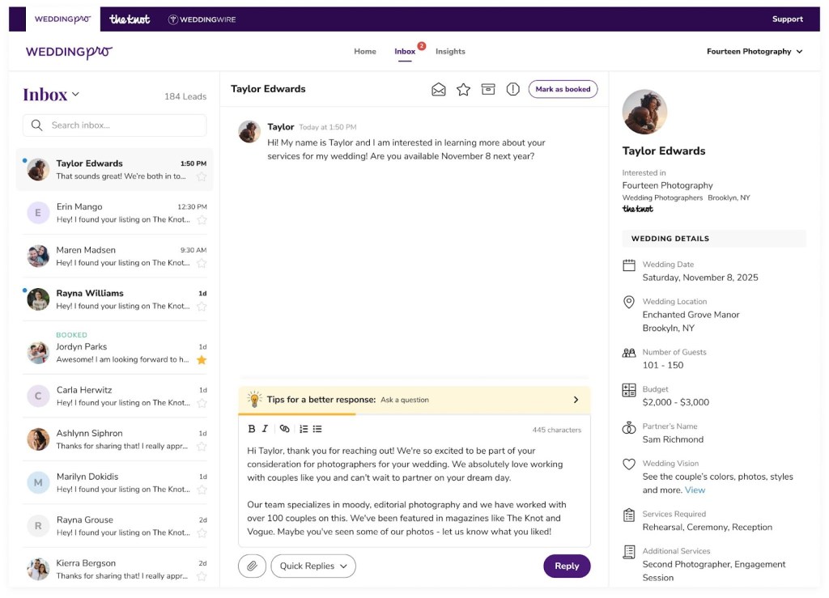The height and width of the screenshot is (598, 829).
Task: Toggle star on Erin Mango inbox row
Action: coord(202,220)
